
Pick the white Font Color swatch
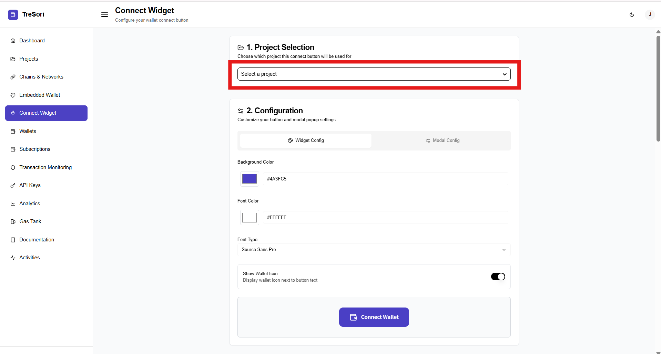[250, 218]
